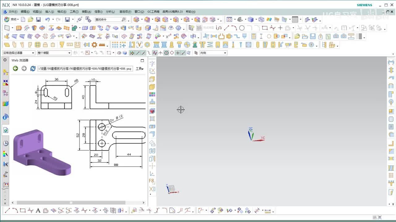Open the 分析(L) menu
This screenshot has height=222, width=396.
coord(110,12)
